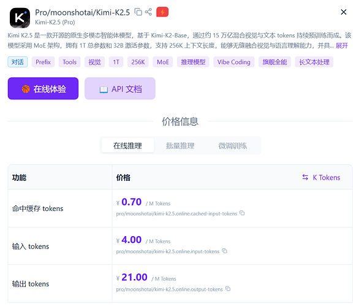Click the 256K tag
This screenshot has width=359, height=306.
click(138, 62)
